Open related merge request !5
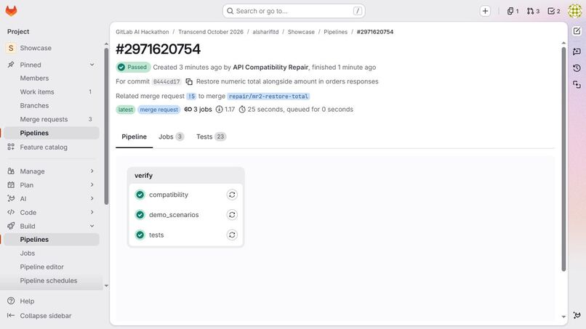Viewport: 586px width, 329px height. (x=191, y=96)
